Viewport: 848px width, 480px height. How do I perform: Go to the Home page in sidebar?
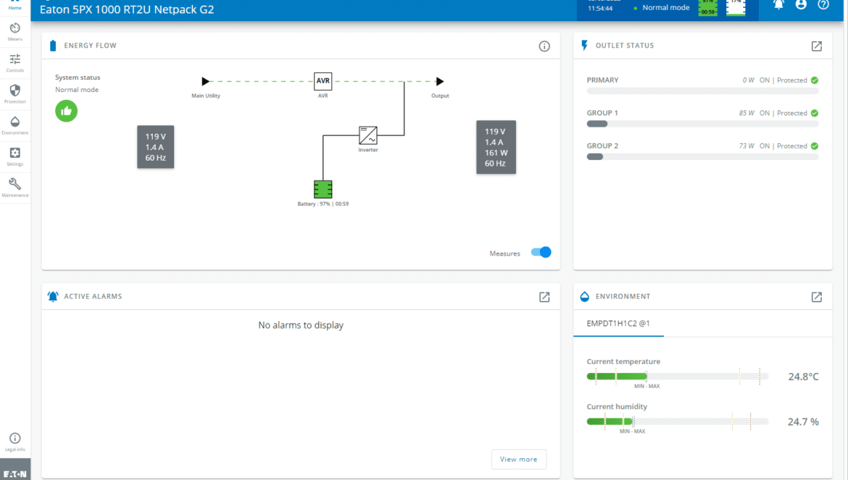[x=15, y=5]
